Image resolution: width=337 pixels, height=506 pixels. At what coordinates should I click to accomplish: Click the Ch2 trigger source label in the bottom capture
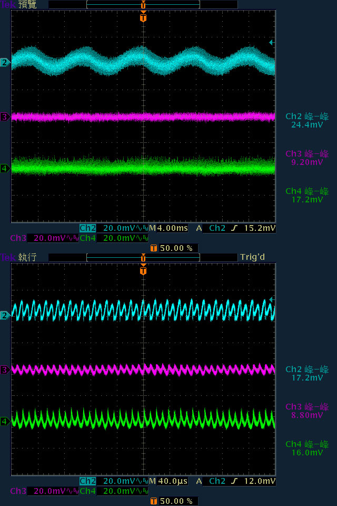(x=217, y=481)
